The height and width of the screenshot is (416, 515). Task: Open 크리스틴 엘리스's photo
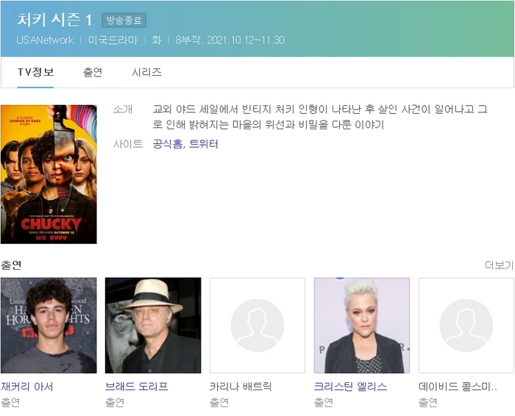362,326
